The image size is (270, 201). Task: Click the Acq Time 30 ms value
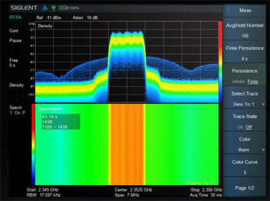pyautogui.click(x=206, y=195)
